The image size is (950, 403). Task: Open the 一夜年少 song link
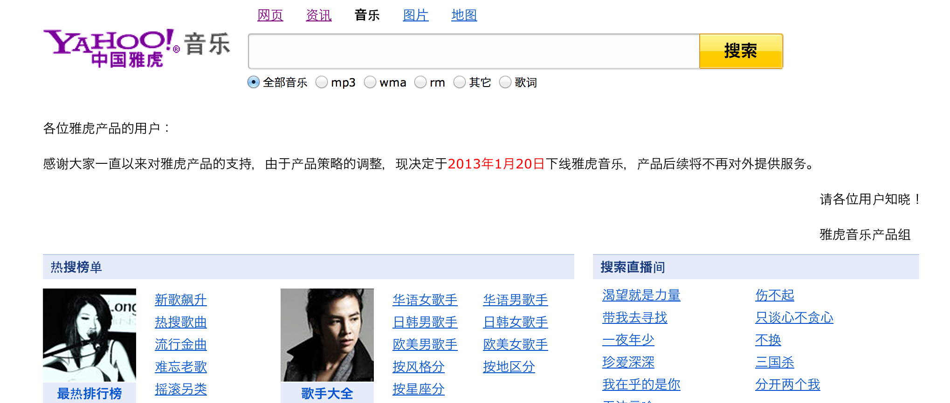coord(628,340)
